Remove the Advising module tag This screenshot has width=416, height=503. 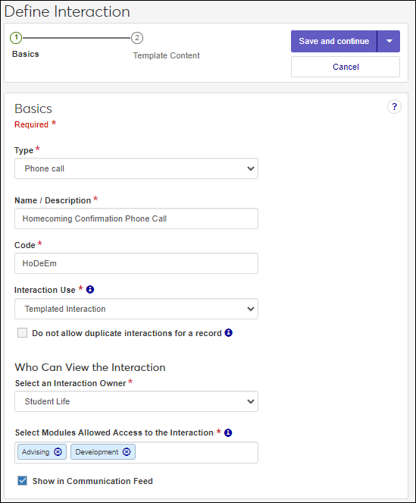[x=58, y=451]
